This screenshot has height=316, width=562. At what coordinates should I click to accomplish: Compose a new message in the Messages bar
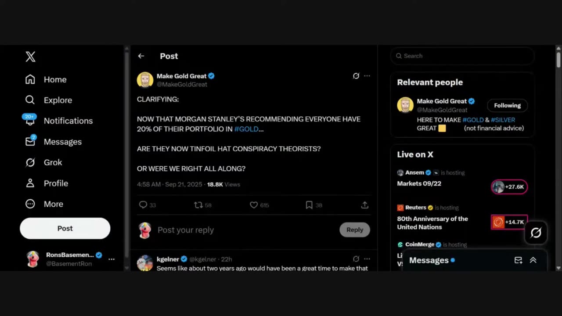coord(518,260)
